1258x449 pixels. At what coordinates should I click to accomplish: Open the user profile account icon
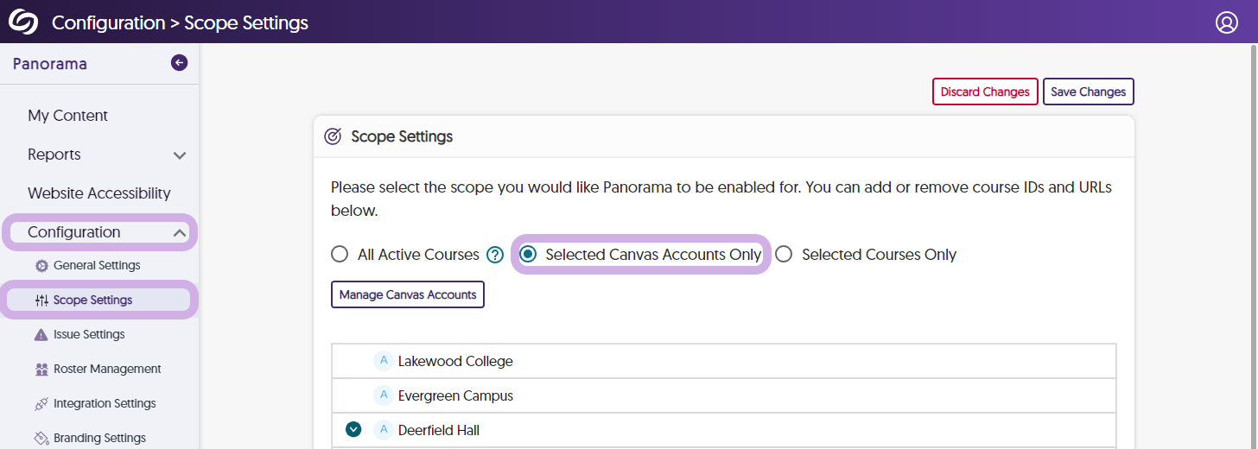pyautogui.click(x=1227, y=22)
